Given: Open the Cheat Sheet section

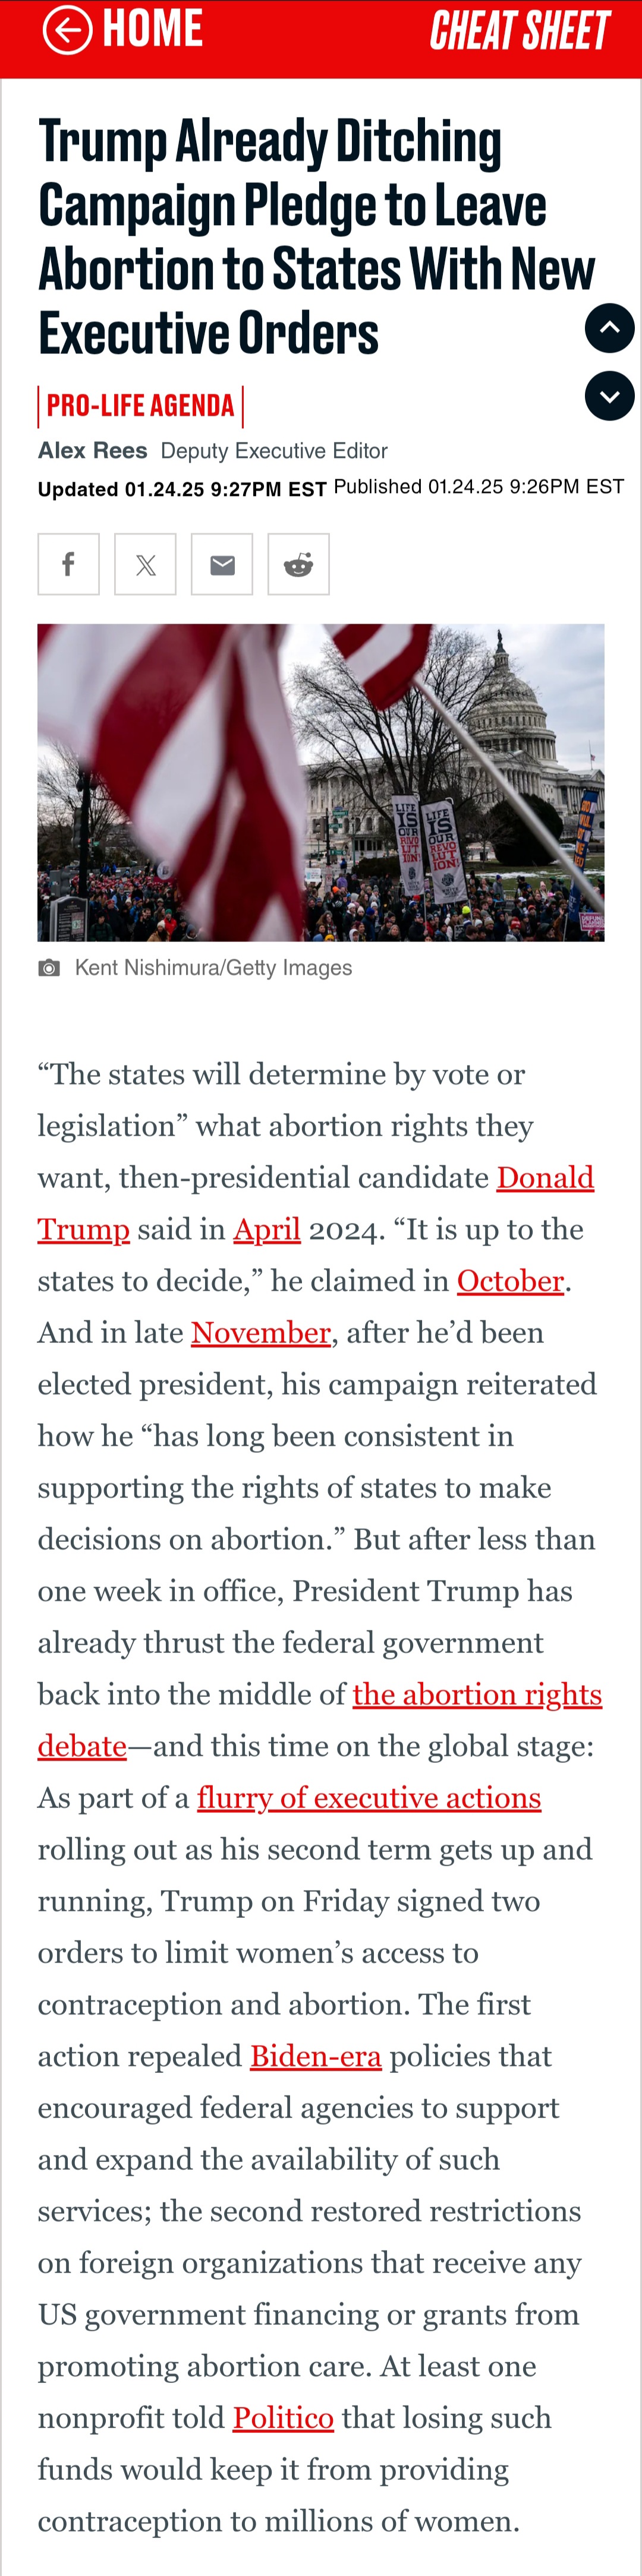Looking at the screenshot, I should coord(520,30).
